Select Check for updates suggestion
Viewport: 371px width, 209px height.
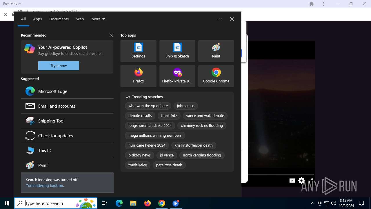(x=67, y=136)
